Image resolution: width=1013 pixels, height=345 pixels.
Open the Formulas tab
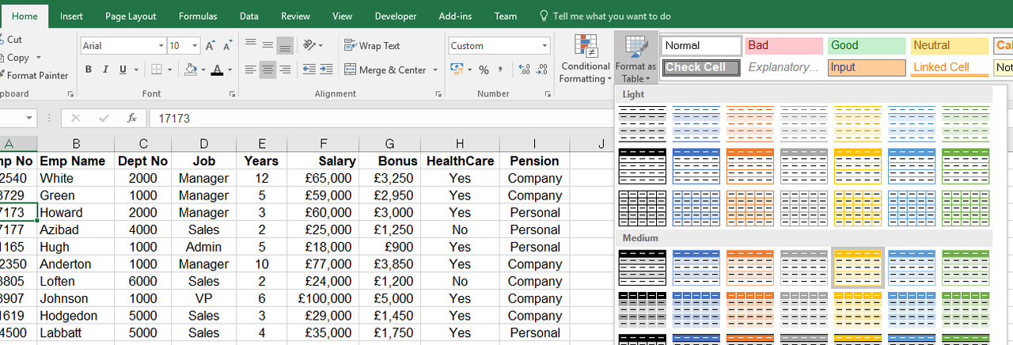[x=198, y=16]
